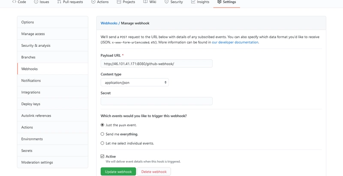Select the 'Just the push event' radio
The width and height of the screenshot is (343, 176).
pos(102,125)
